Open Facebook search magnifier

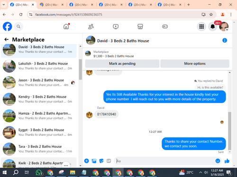point(18,26)
